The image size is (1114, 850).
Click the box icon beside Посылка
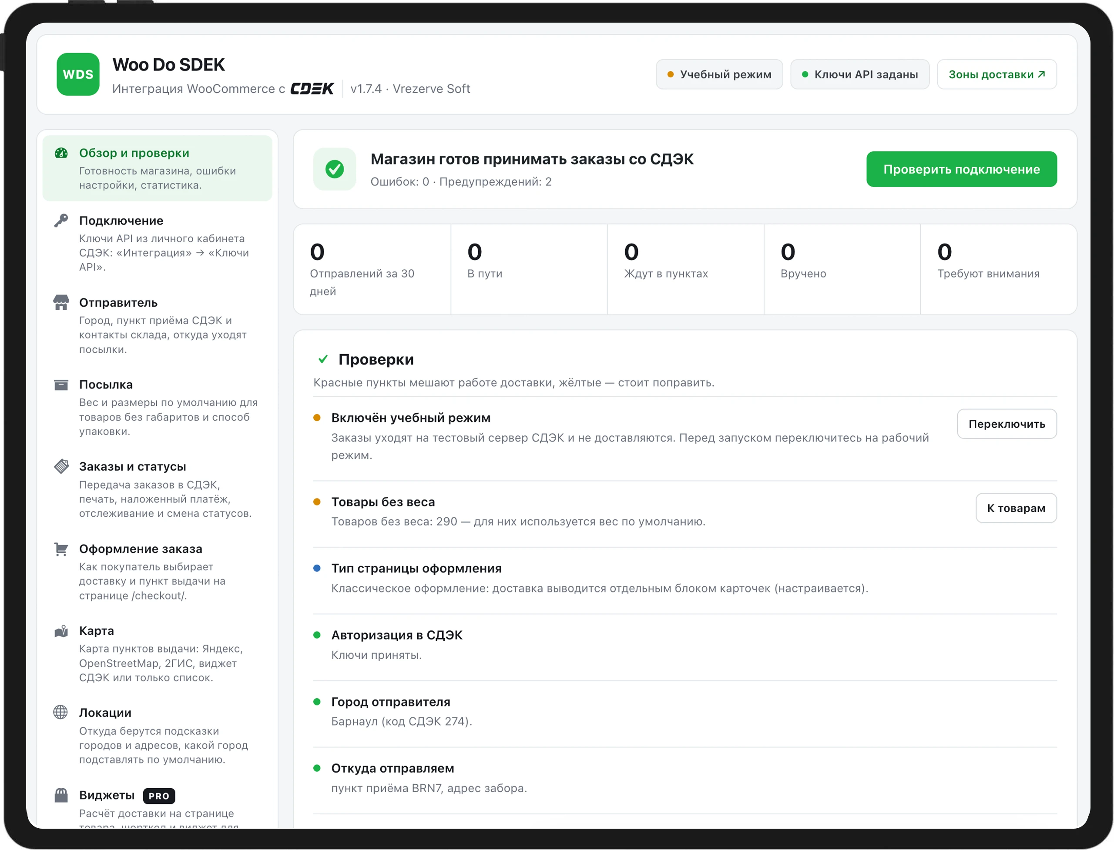[x=61, y=385]
